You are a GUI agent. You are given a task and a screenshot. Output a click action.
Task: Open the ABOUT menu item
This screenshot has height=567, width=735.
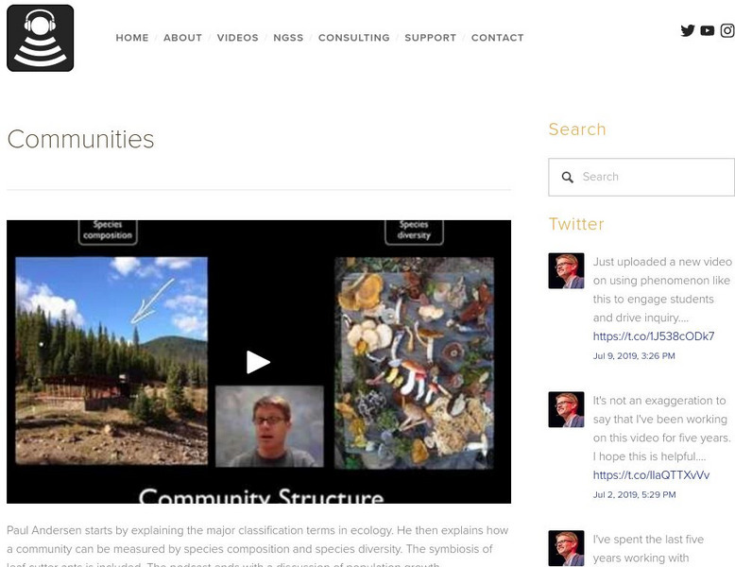[x=183, y=38]
